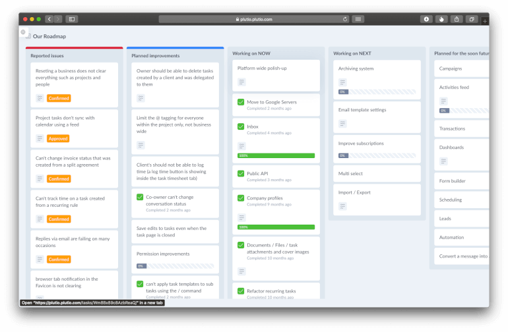
Task: Uncheck 'Co-owner can't change conversation status' checkbox
Action: tap(140, 197)
